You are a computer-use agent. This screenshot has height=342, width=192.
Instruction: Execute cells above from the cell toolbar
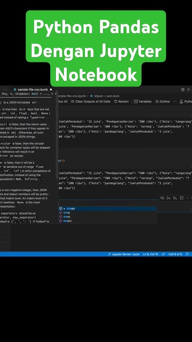click(168, 198)
